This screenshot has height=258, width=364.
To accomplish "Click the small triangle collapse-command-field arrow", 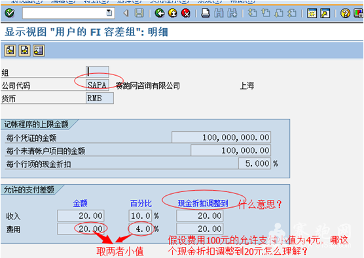I will pyautogui.click(x=126, y=13).
